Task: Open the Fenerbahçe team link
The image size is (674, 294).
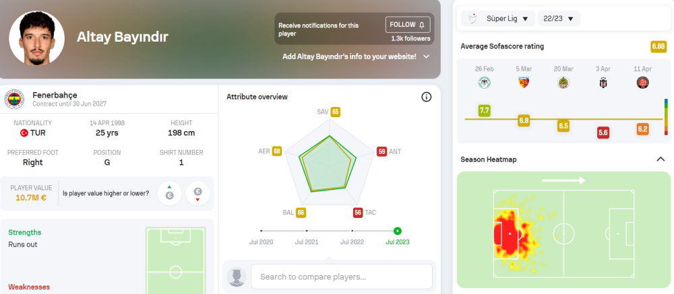Action: 55,95
